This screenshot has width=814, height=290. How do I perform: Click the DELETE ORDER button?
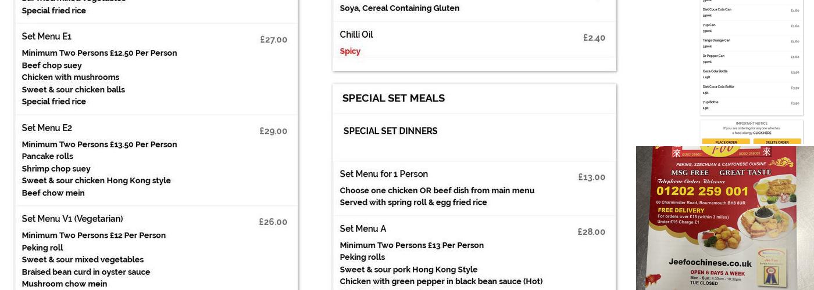point(777,142)
